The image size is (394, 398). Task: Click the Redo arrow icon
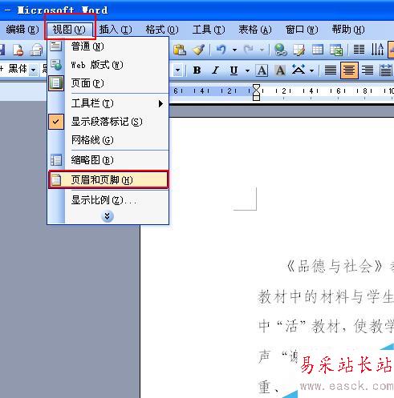point(249,50)
